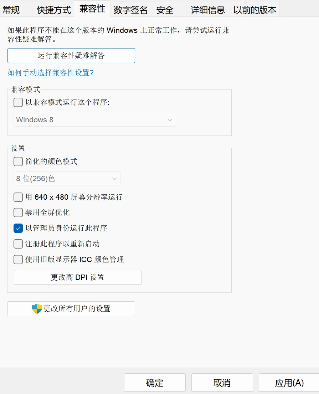This screenshot has height=394, width=319.
Task: Run the compatibility troubleshooter
Action: pyautogui.click(x=71, y=56)
